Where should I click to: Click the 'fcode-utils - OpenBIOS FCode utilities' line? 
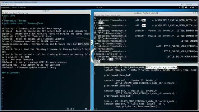coord(26,36)
